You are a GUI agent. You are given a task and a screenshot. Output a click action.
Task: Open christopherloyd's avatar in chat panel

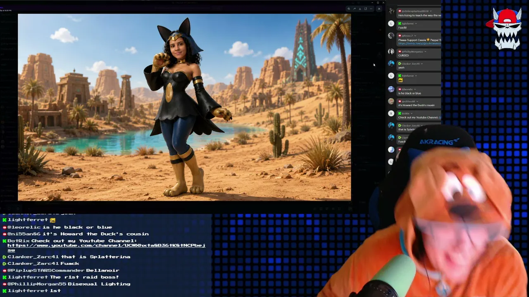(391, 11)
